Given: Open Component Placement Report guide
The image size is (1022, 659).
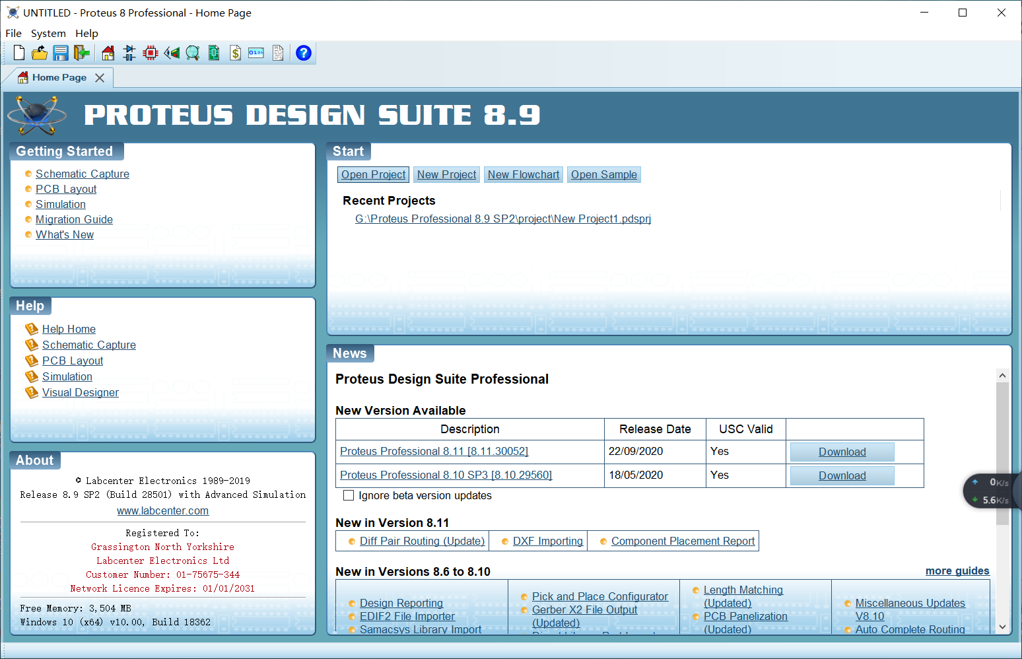Looking at the screenshot, I should [x=683, y=541].
